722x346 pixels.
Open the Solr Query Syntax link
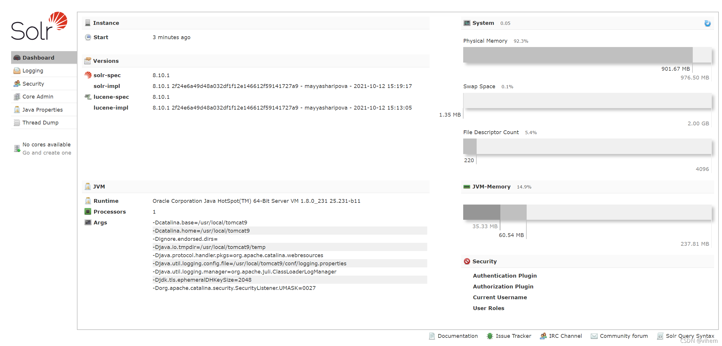pos(690,336)
